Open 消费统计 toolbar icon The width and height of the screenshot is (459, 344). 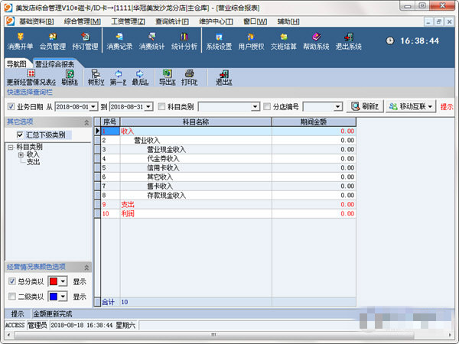tap(151, 41)
